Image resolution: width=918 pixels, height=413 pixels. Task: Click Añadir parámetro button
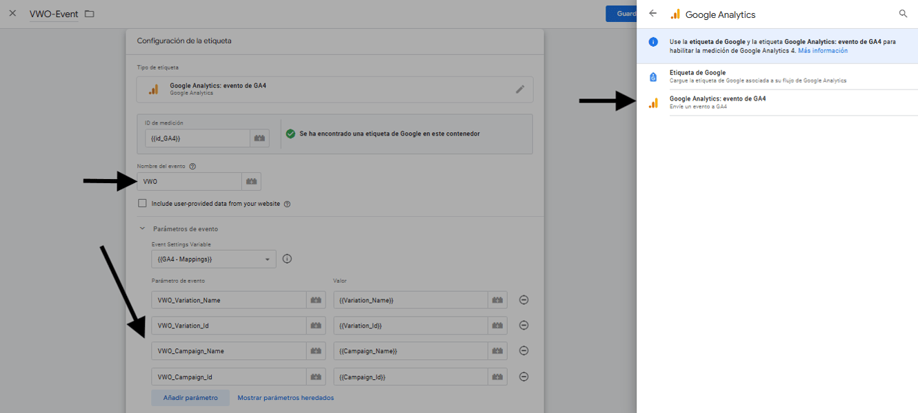coord(190,398)
